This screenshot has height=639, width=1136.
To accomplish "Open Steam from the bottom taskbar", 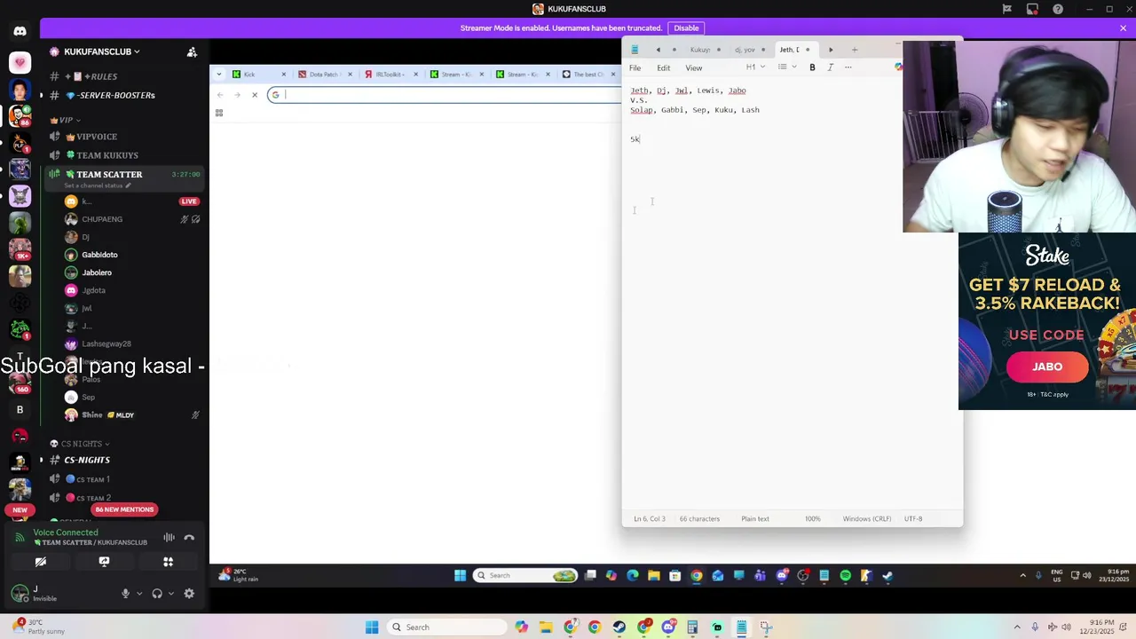I will tap(619, 627).
